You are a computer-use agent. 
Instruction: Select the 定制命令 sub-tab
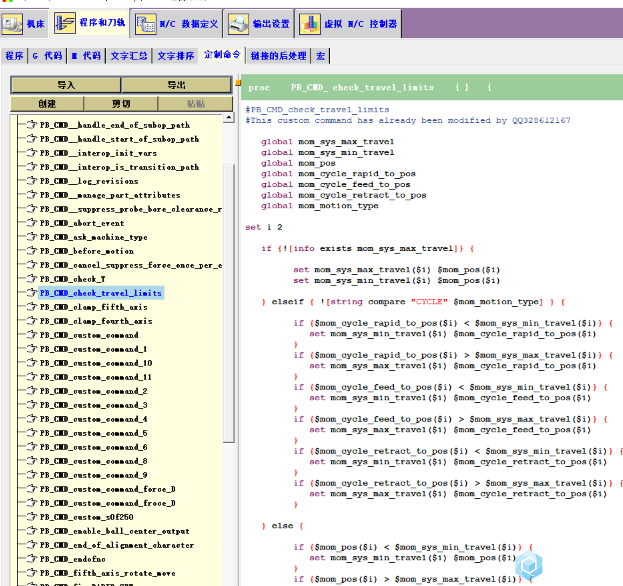point(222,55)
